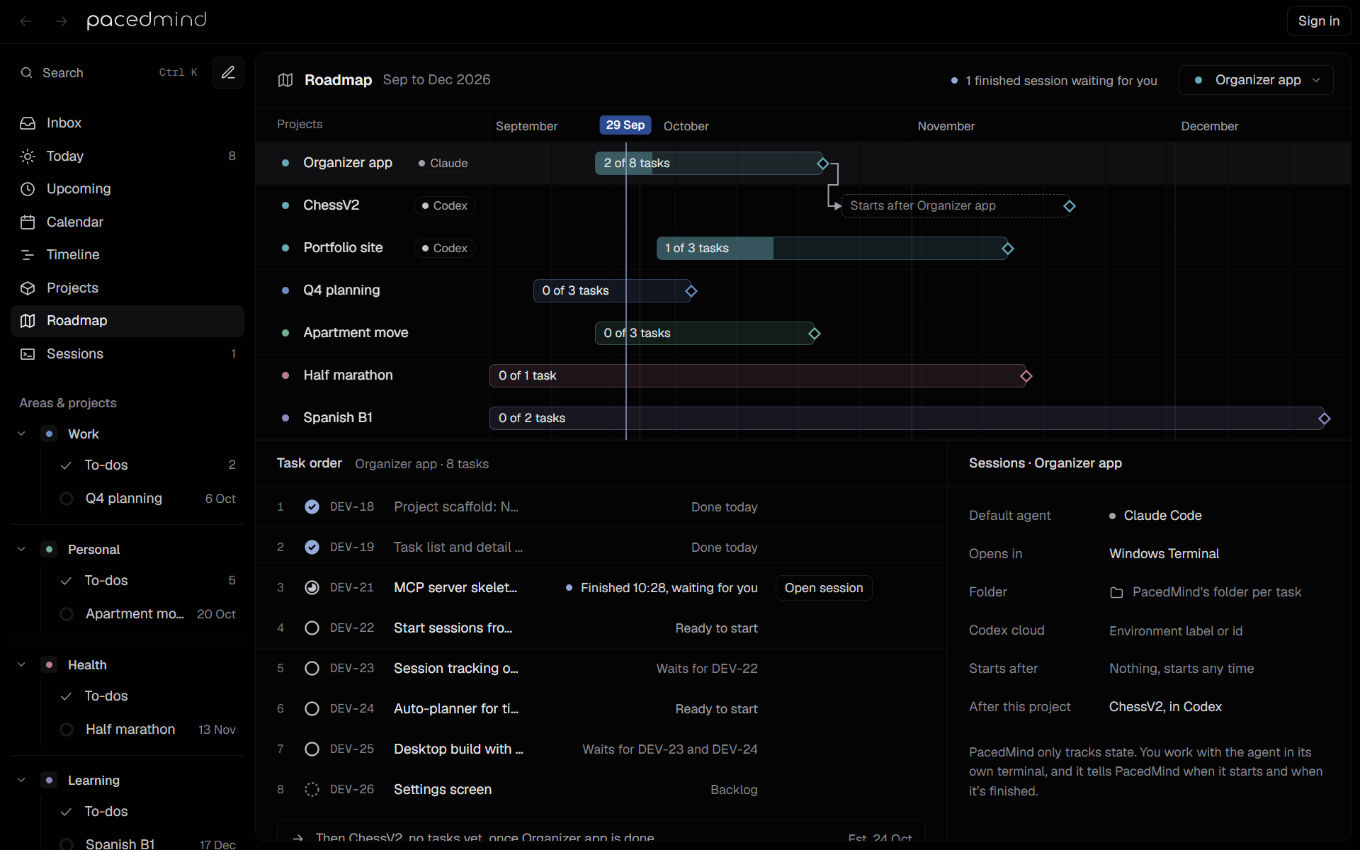Click the Projects cube icon
Image resolution: width=1360 pixels, height=850 pixels.
click(x=28, y=288)
